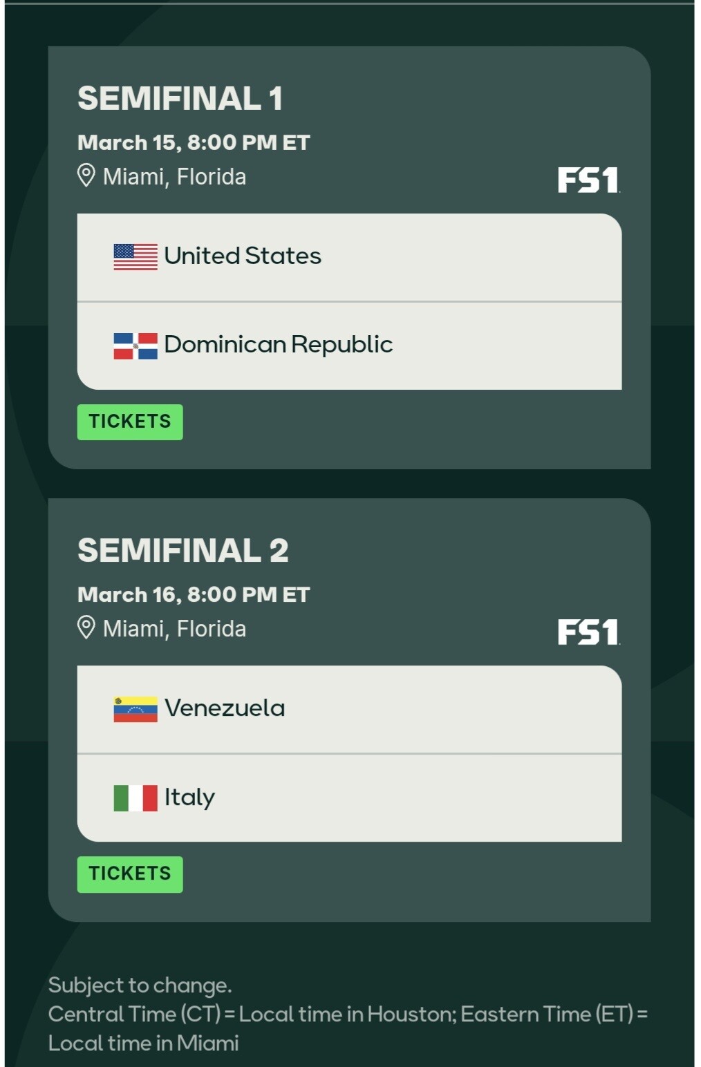Click the United States flag icon

pyautogui.click(x=135, y=256)
